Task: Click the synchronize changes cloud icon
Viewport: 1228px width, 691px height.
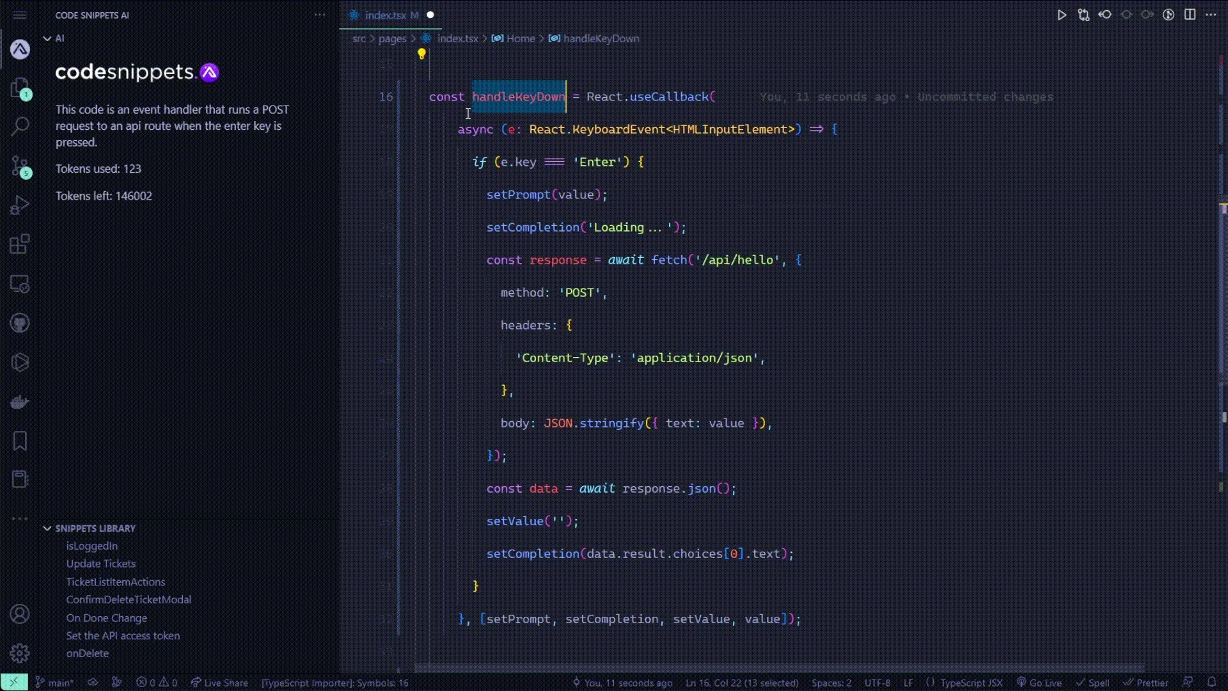Action: (93, 683)
